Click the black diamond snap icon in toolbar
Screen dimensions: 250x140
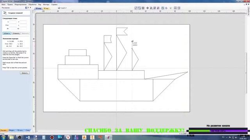[148, 8]
